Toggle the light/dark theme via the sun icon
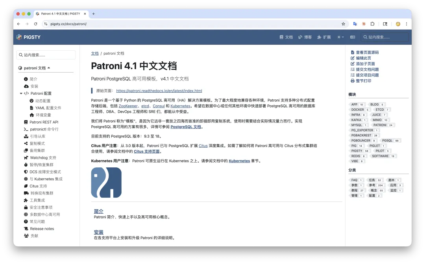This screenshot has height=264, width=425. 338,37
